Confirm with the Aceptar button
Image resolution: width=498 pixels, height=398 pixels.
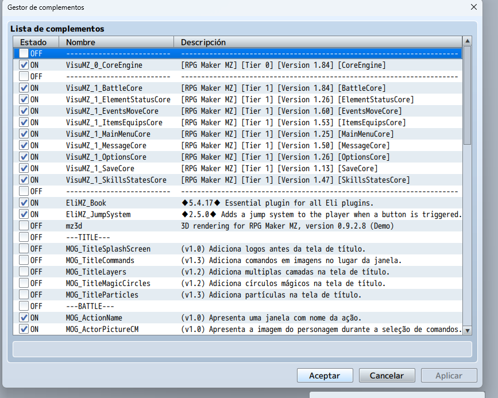[325, 376]
